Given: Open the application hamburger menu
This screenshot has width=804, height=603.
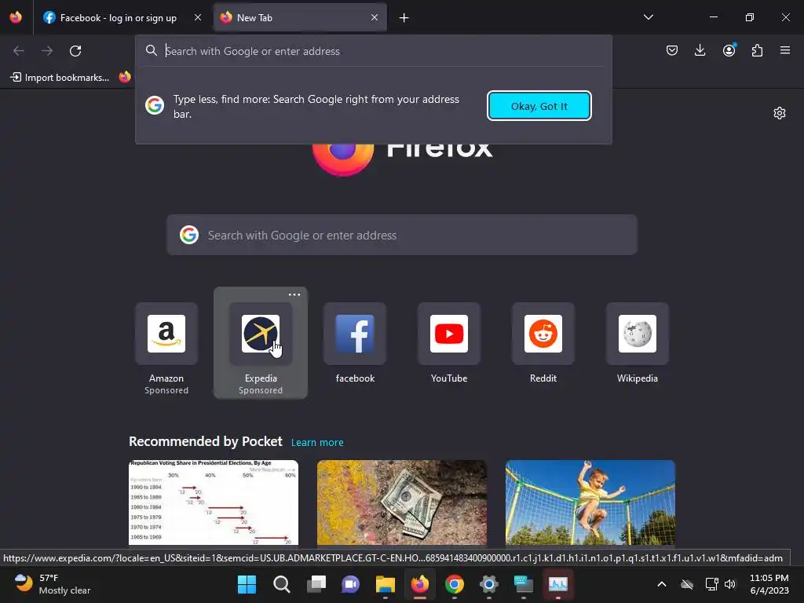Looking at the screenshot, I should pyautogui.click(x=785, y=50).
